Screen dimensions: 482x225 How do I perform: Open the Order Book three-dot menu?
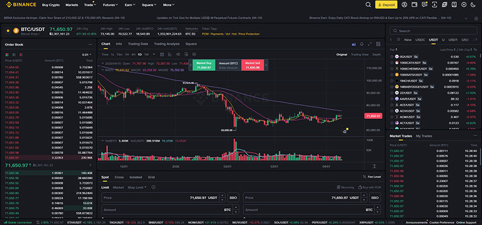(90, 45)
